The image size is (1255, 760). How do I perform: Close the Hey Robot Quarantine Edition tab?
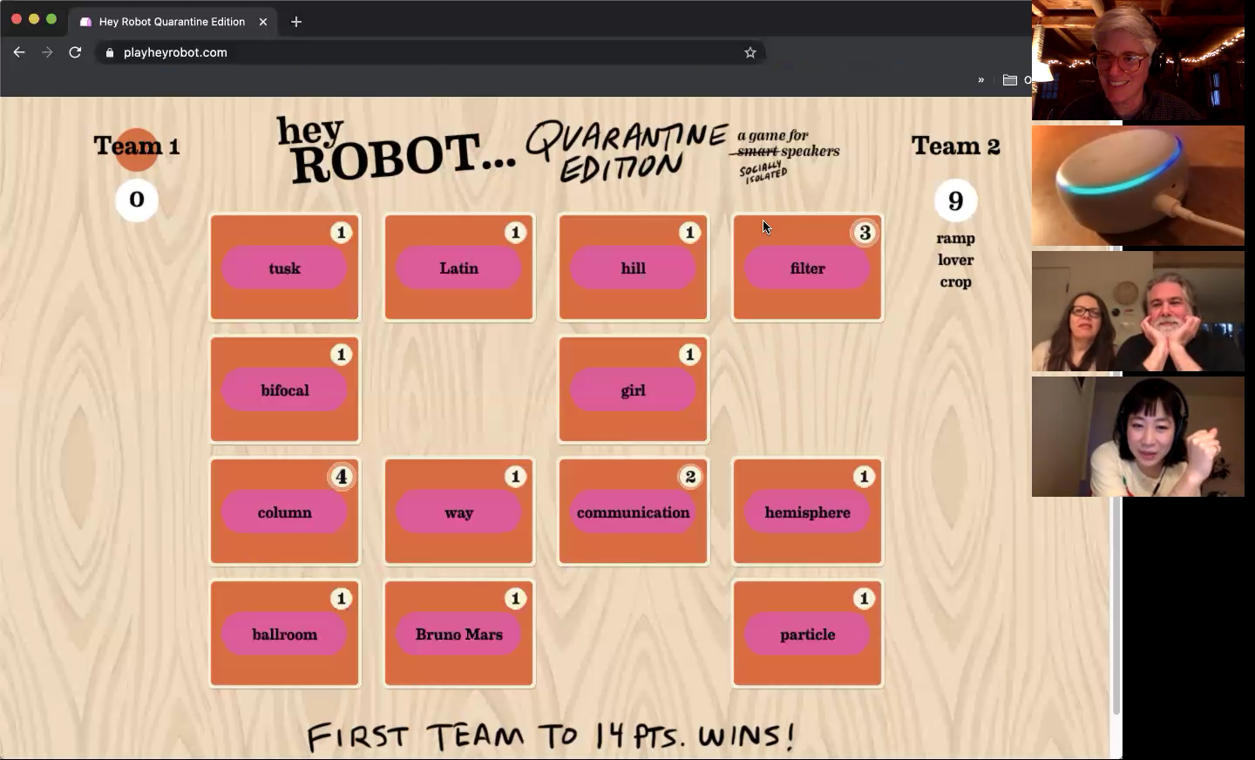click(263, 22)
